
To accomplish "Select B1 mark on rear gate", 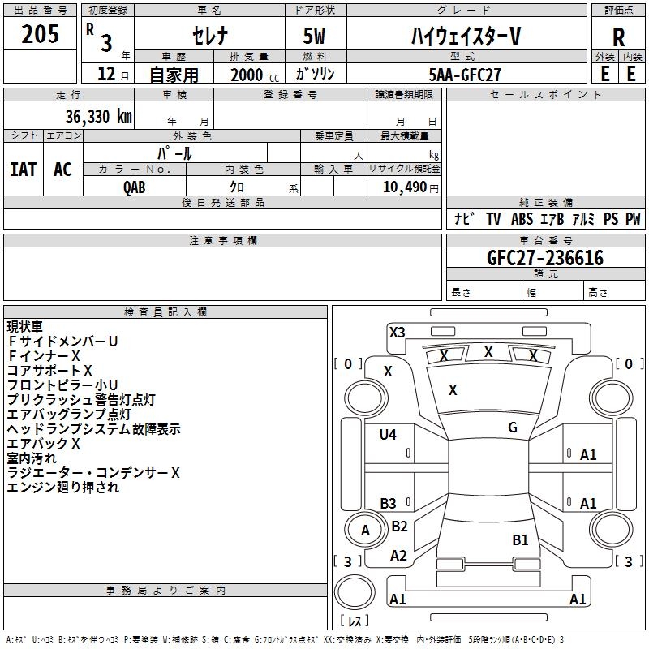I will [x=520, y=540].
